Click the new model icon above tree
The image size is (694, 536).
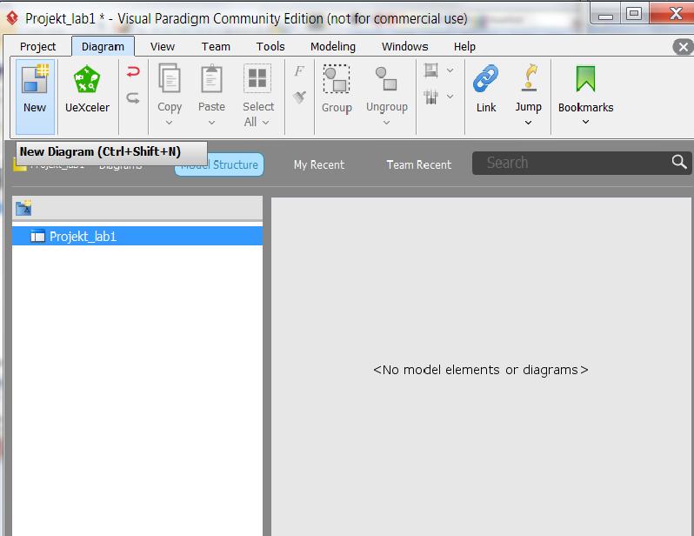[23, 208]
